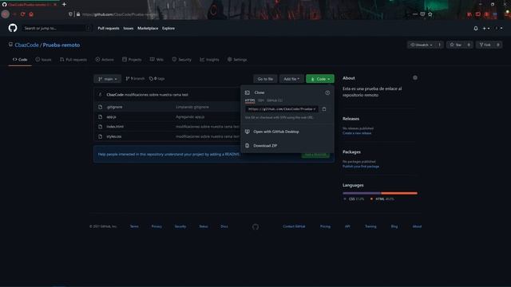Click the browser address bar URL
The image size is (511, 287).
(119, 14)
